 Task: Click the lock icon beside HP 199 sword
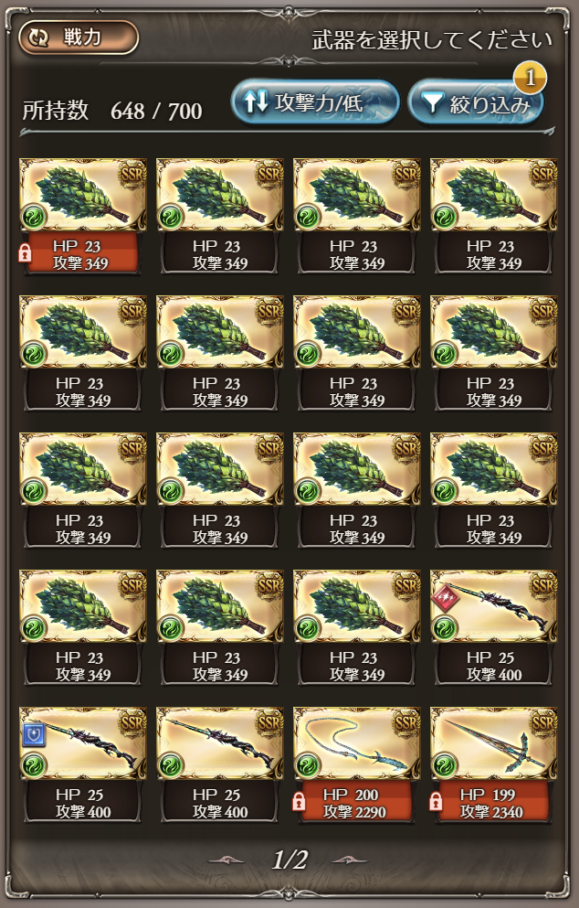point(436,801)
